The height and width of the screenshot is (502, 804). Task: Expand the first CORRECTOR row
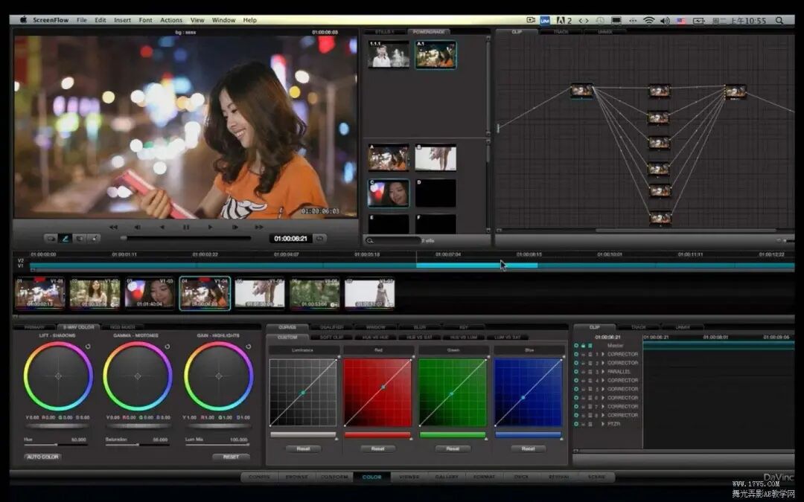[602, 354]
